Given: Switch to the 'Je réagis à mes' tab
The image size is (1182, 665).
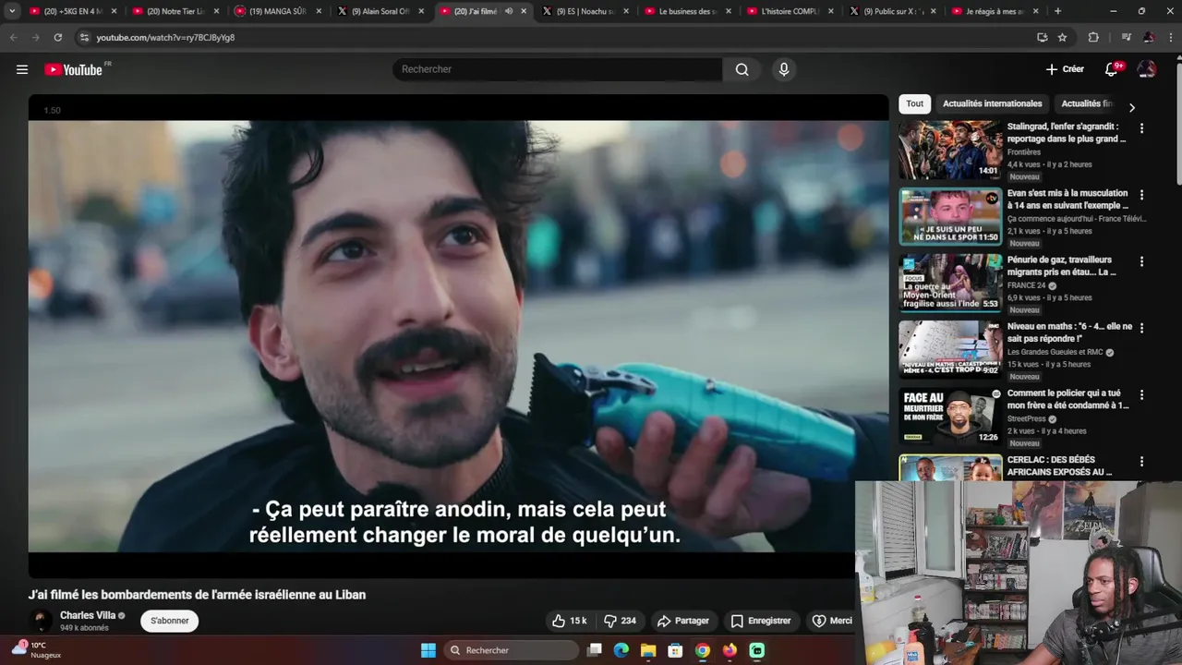Looking at the screenshot, I should click(x=995, y=11).
